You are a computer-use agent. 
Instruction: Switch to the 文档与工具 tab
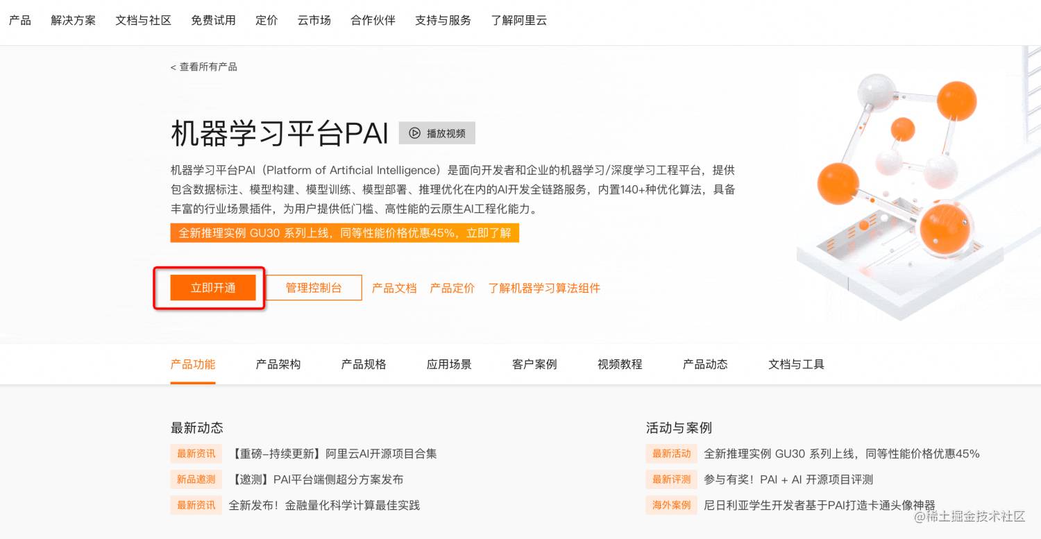pyautogui.click(x=796, y=364)
